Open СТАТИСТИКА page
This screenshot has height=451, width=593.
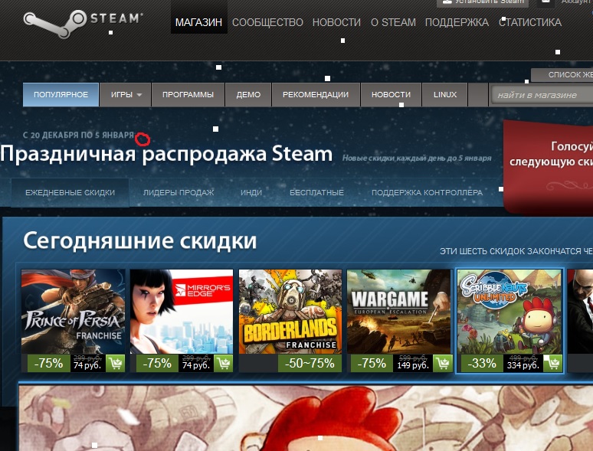click(530, 22)
